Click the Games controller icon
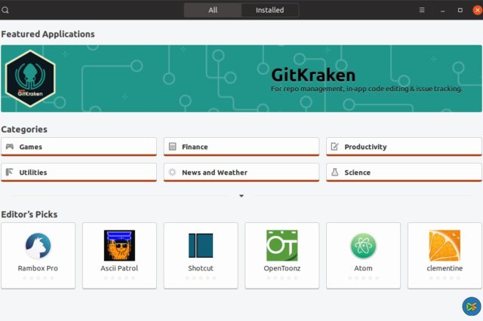Image resolution: width=483 pixels, height=321 pixels. (10, 146)
